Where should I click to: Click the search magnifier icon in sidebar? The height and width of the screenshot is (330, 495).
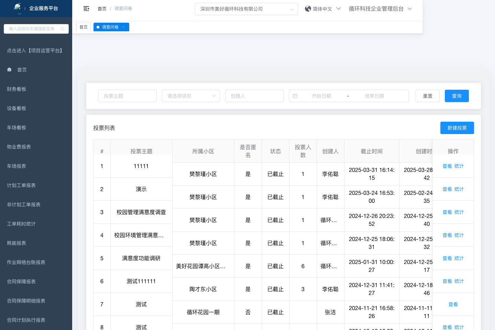pyautogui.click(x=63, y=29)
